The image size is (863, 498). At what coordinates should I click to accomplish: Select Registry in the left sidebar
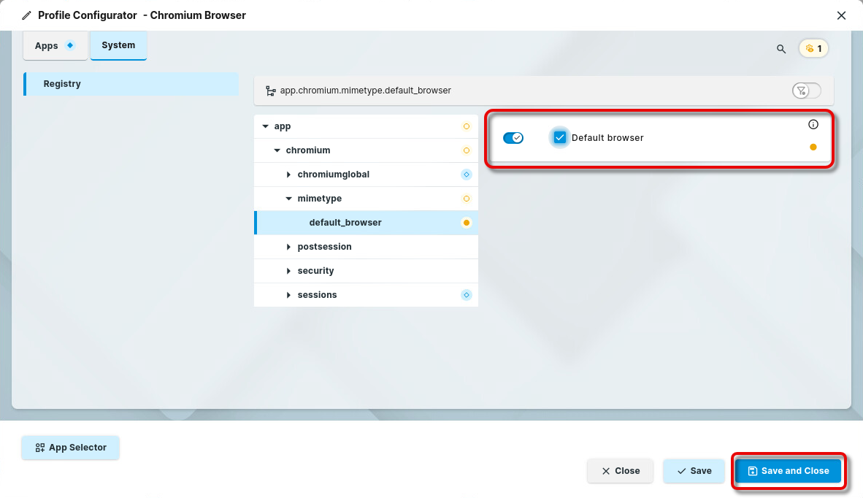[x=131, y=84]
